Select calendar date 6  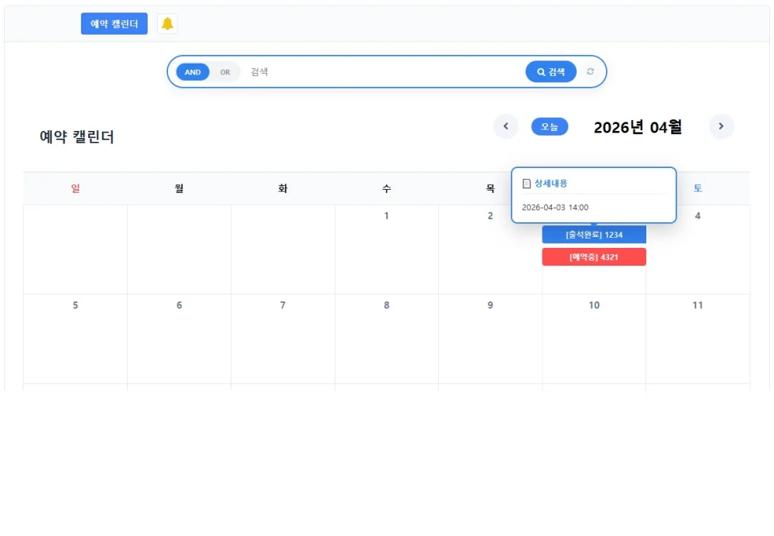(x=180, y=305)
